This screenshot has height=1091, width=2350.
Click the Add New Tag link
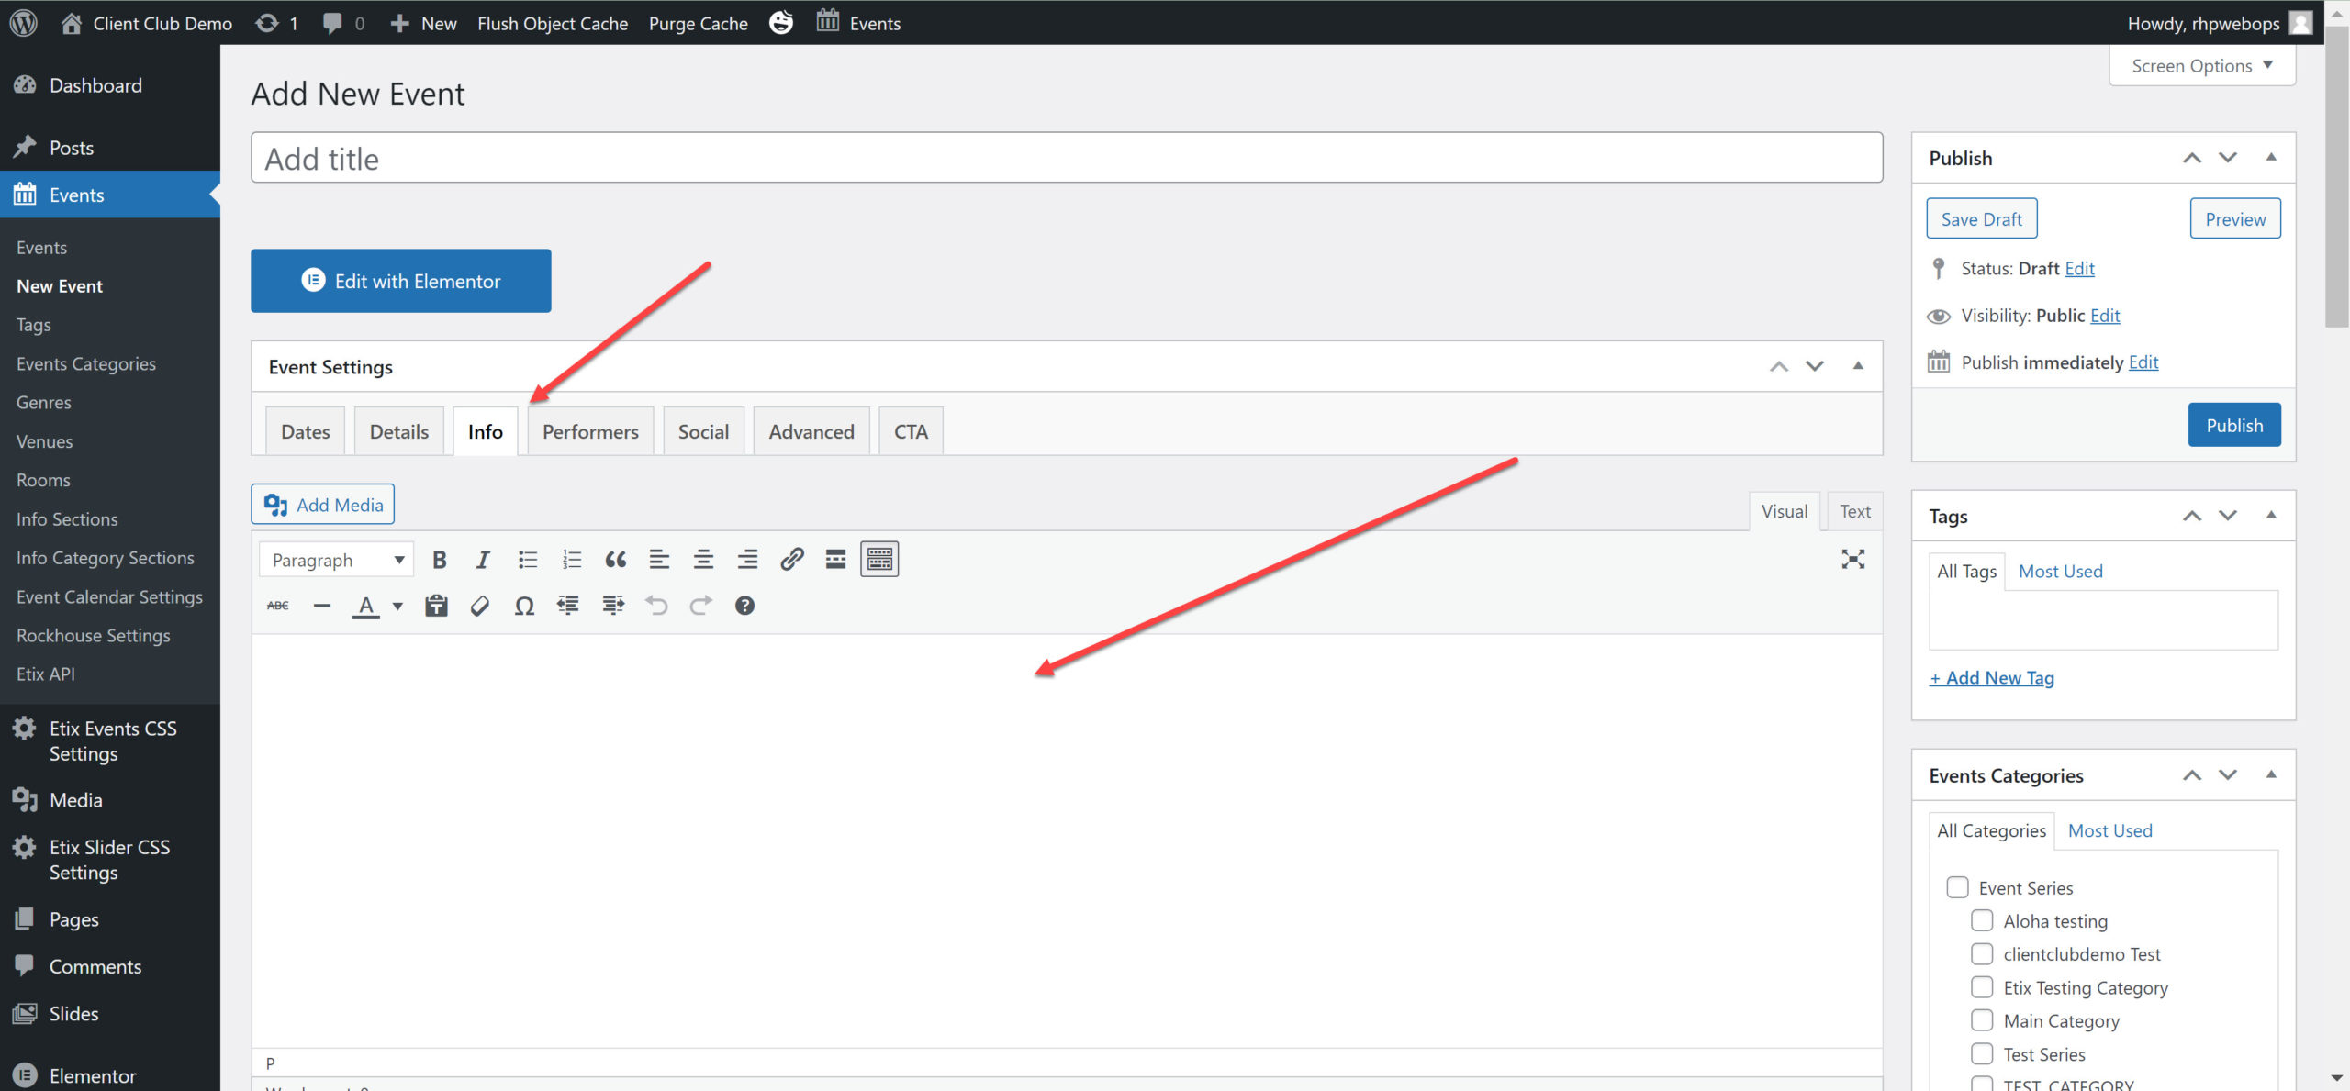click(x=1991, y=677)
